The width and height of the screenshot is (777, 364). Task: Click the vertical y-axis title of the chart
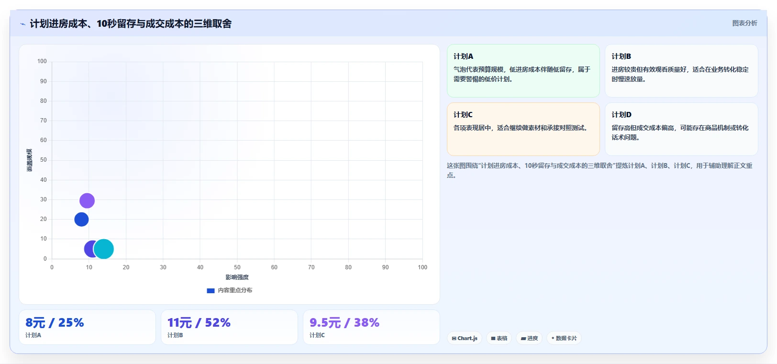click(x=30, y=160)
